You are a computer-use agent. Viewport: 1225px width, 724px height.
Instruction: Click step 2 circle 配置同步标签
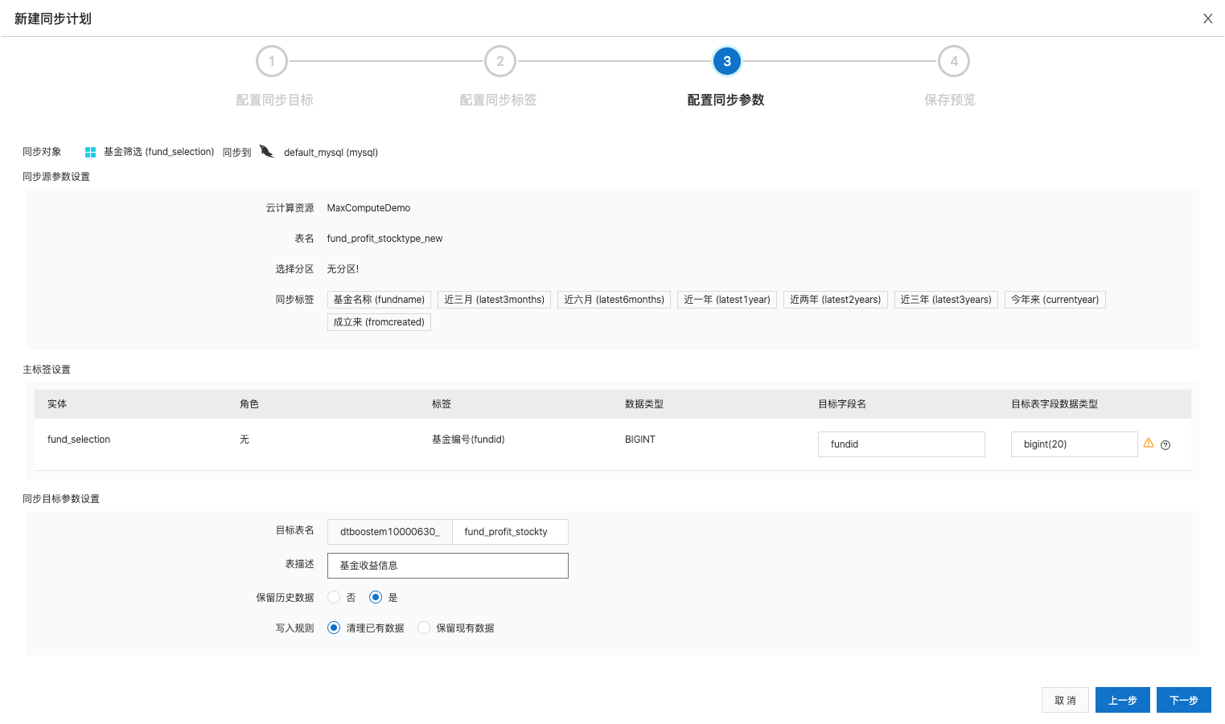click(x=499, y=61)
